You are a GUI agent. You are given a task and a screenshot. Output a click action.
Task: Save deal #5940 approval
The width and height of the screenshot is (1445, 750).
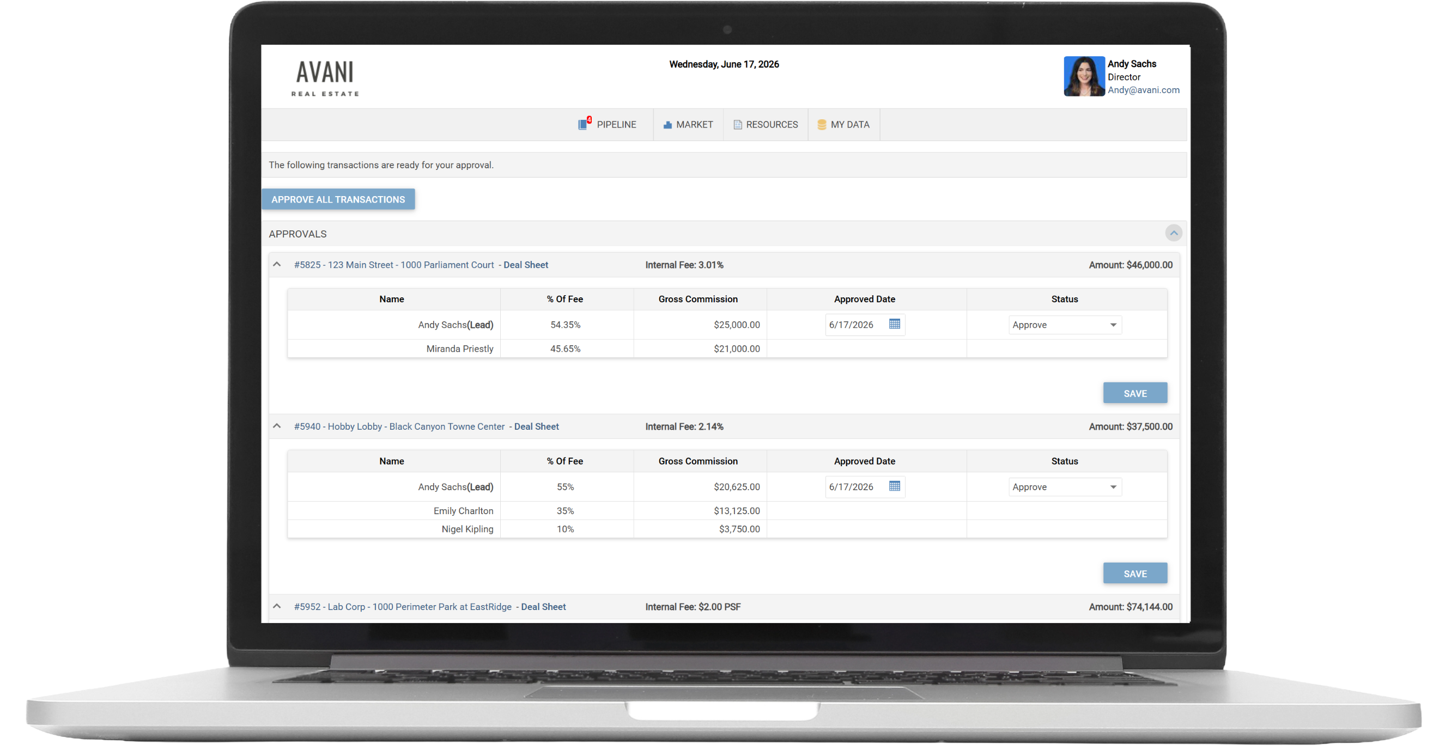tap(1134, 573)
